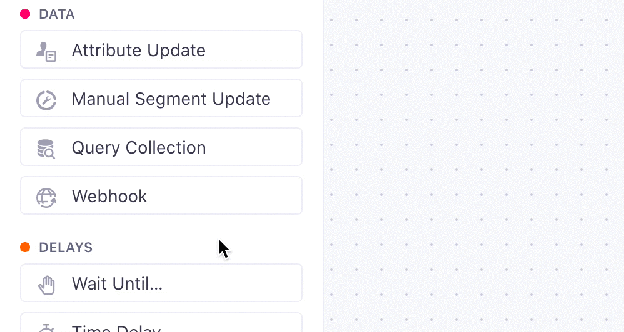Click the DATA section header

point(56,14)
